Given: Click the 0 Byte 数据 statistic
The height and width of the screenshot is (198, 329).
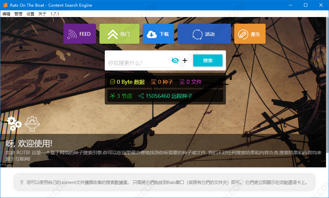Looking at the screenshot, I should pyautogui.click(x=131, y=82).
